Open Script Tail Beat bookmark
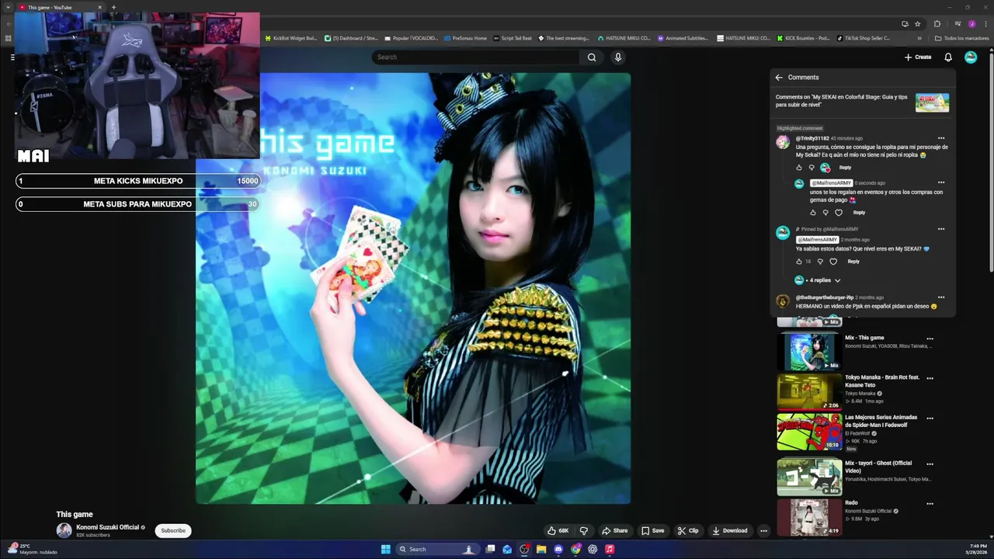Screen dimensions: 994x559 click(513, 38)
